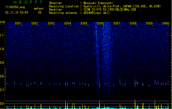Click the kHz axis unit label
This screenshot has height=109, width=172.
(x=2, y=22)
